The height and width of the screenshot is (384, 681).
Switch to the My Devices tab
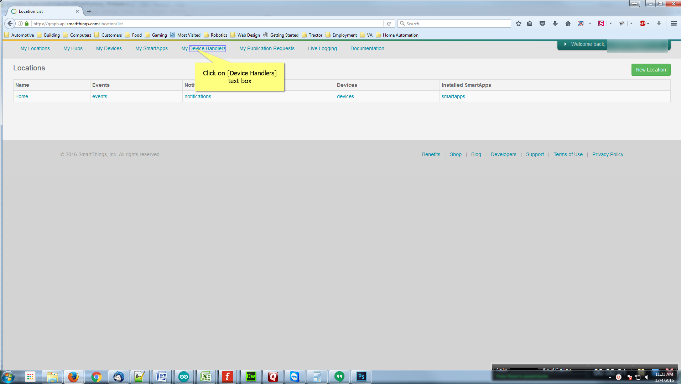109,48
